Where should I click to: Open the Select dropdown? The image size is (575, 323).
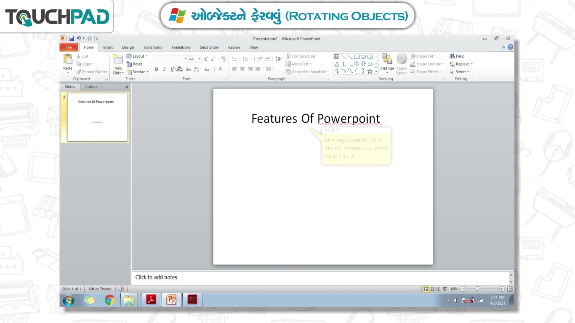459,72
